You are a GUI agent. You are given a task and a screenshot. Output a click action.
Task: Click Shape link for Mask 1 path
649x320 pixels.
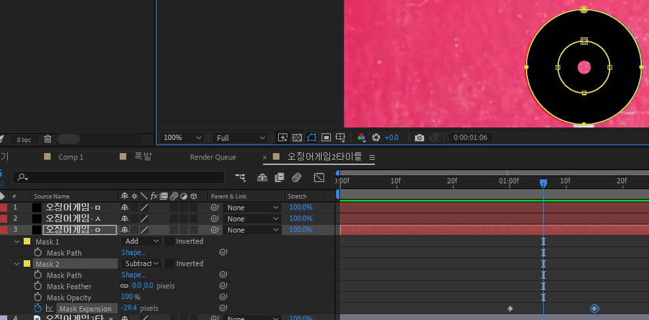click(x=133, y=252)
